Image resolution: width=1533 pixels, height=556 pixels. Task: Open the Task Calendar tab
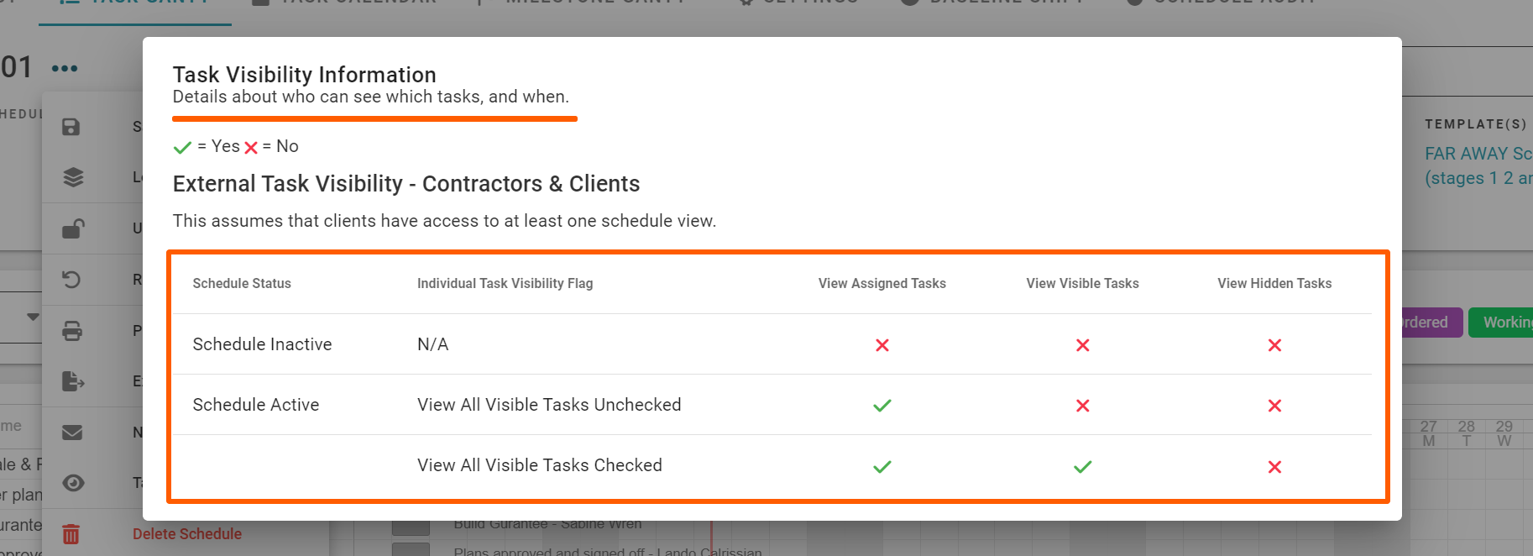pyautogui.click(x=345, y=3)
